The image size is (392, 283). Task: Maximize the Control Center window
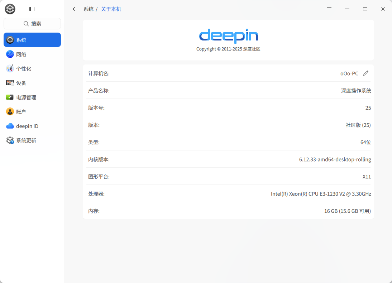click(365, 9)
